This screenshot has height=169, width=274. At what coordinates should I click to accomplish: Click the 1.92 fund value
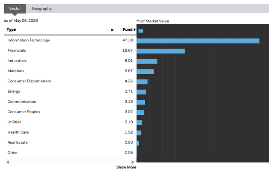[x=128, y=132]
